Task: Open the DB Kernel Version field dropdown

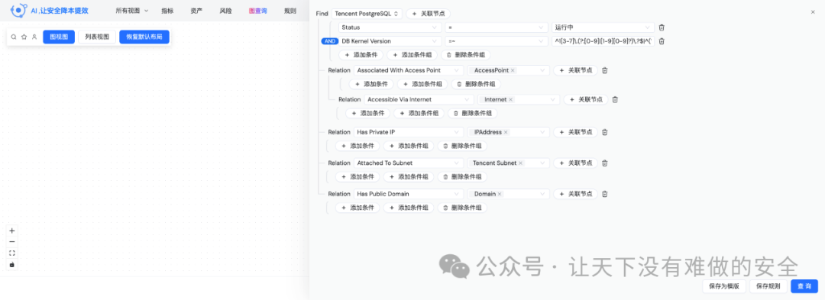Action: pyautogui.click(x=390, y=41)
